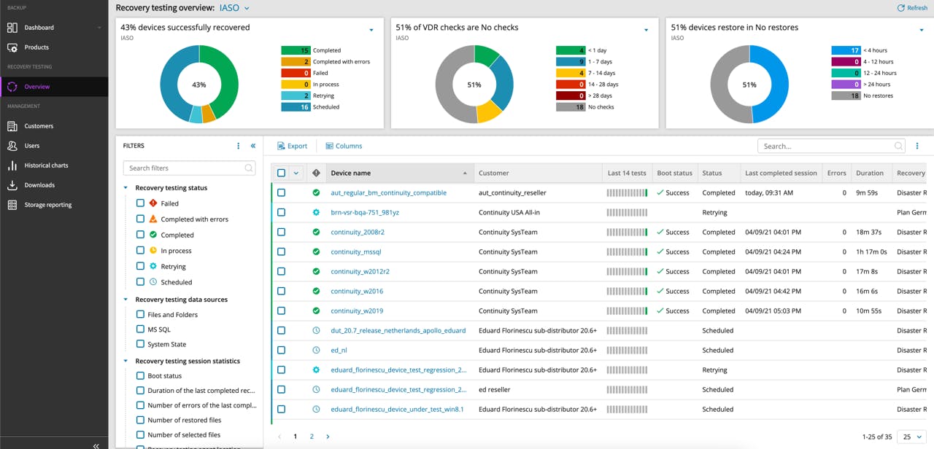Open the table's three-dot menu near search
Viewport: 934px width, 449px height.
pyautogui.click(x=917, y=146)
